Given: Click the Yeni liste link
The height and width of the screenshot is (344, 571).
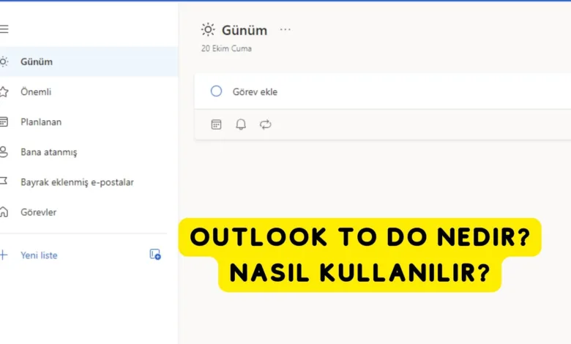Looking at the screenshot, I should [39, 255].
